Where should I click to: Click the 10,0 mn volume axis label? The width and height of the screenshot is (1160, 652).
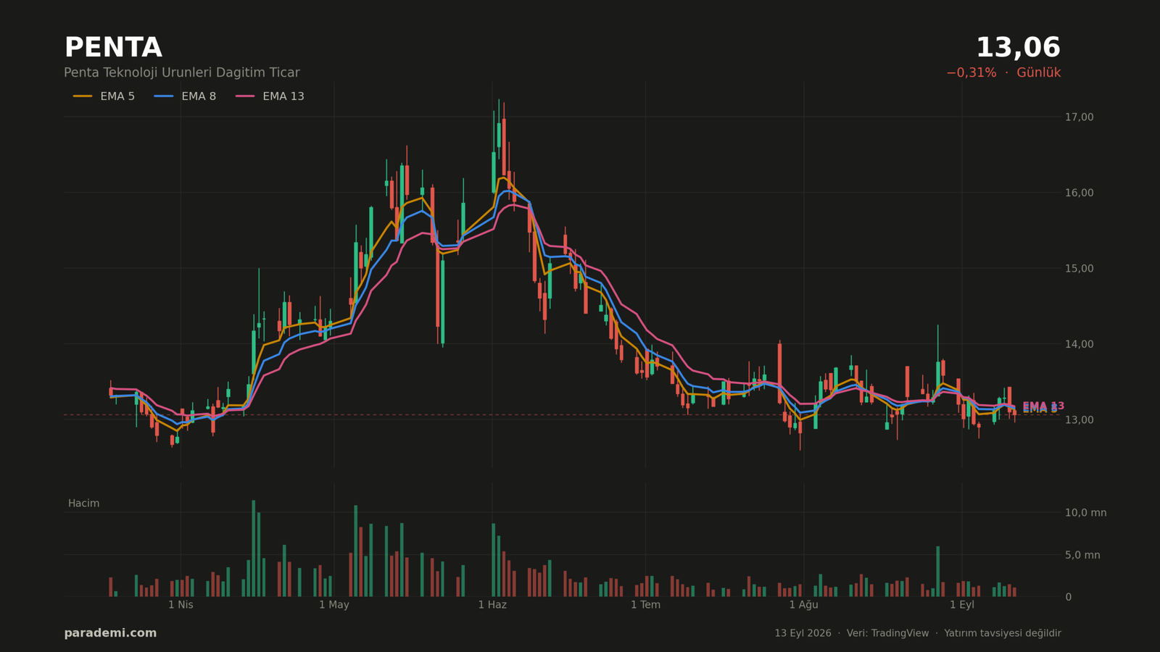(x=1085, y=513)
